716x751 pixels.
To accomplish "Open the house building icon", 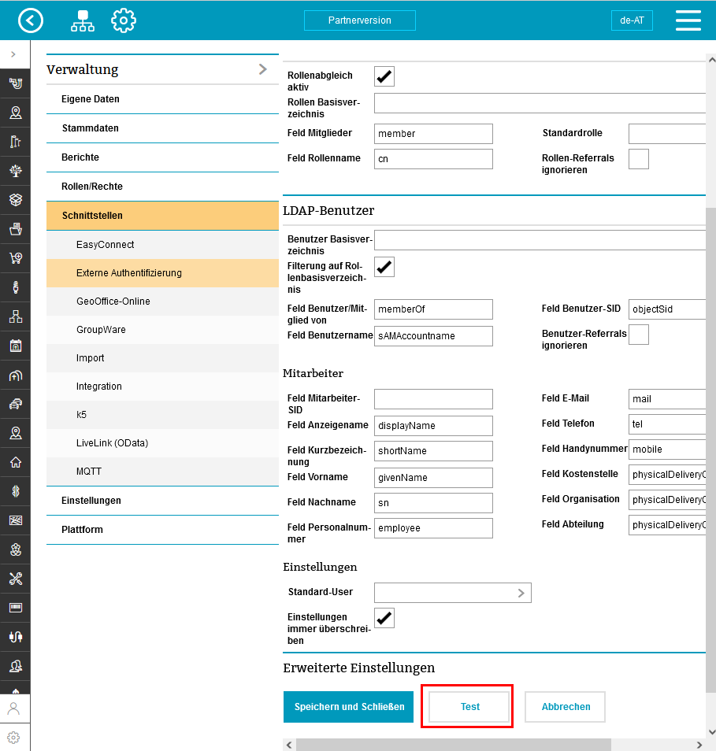I will (16, 462).
